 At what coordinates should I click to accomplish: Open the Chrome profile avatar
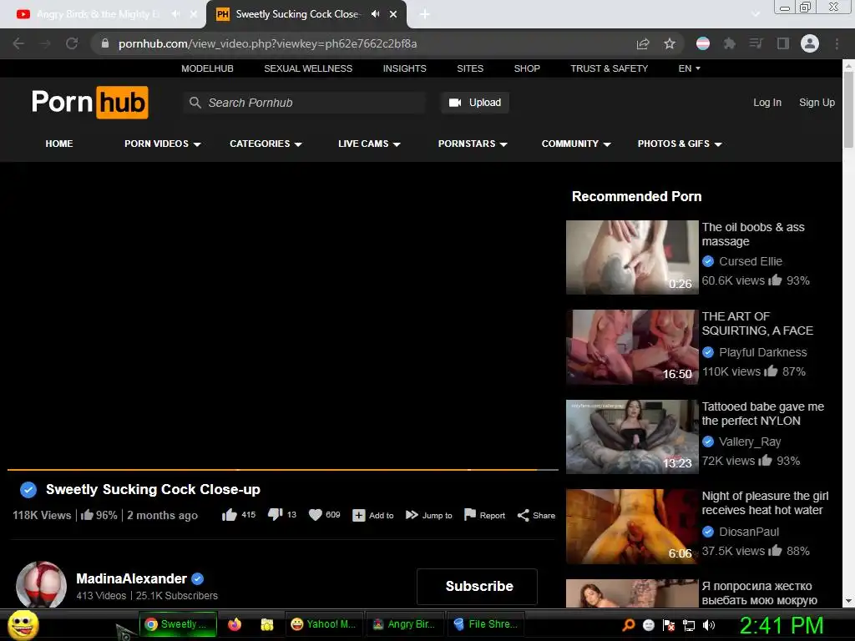(x=810, y=43)
